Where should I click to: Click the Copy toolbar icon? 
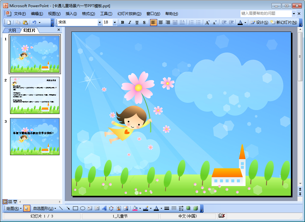coord(18,22)
